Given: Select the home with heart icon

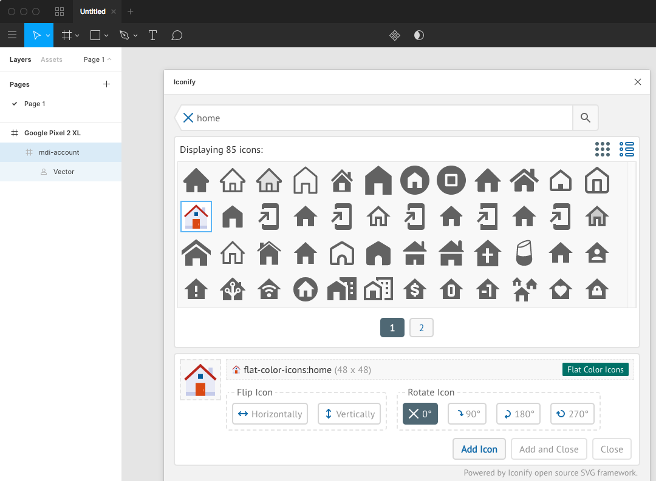Looking at the screenshot, I should (560, 289).
